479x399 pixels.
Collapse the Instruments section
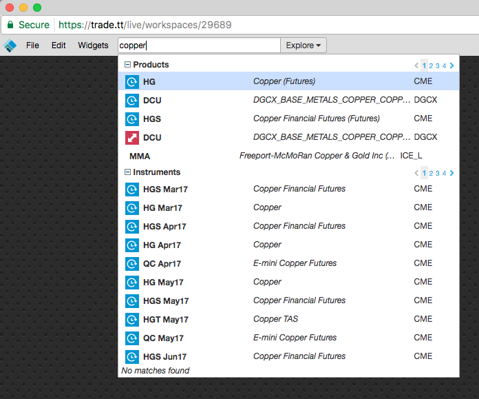tap(127, 172)
